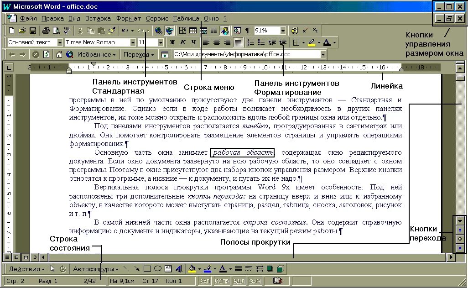Viewport: 468px width, 288px height.
Task: Apply line color brush in Drawing toolbar
Action: pyautogui.click(x=208, y=269)
